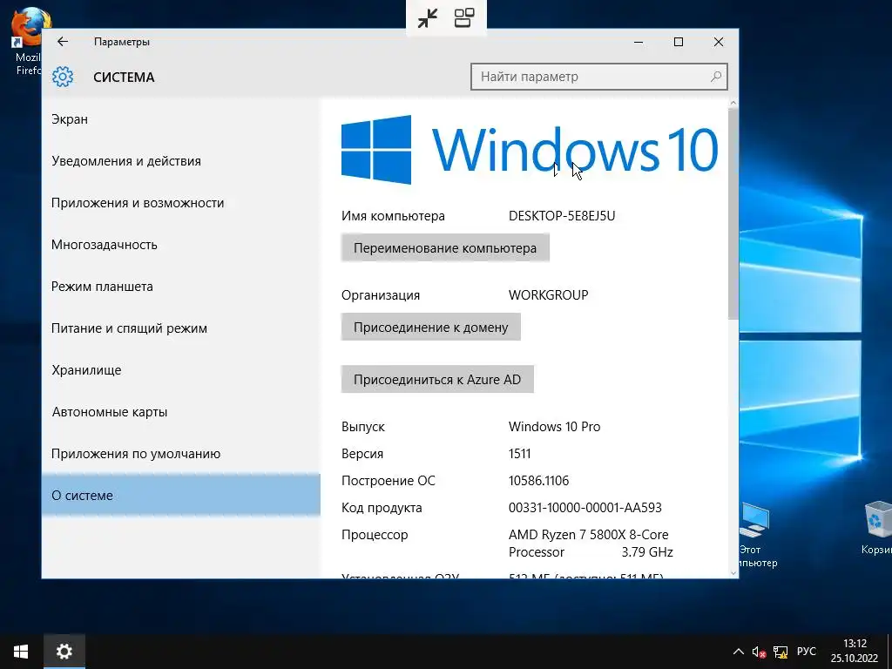Click the back arrow in Параметры window
Viewport: 892px width, 669px height.
tap(63, 42)
